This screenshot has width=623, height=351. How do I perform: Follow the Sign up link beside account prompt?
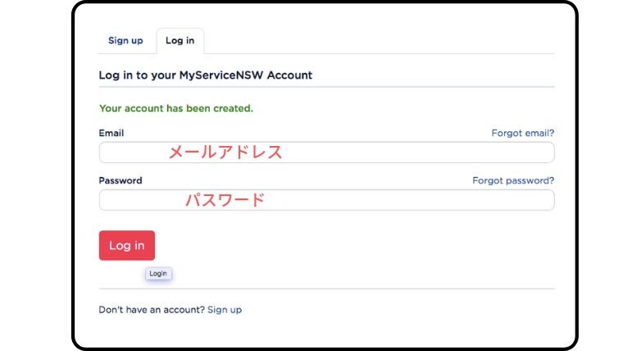225,310
